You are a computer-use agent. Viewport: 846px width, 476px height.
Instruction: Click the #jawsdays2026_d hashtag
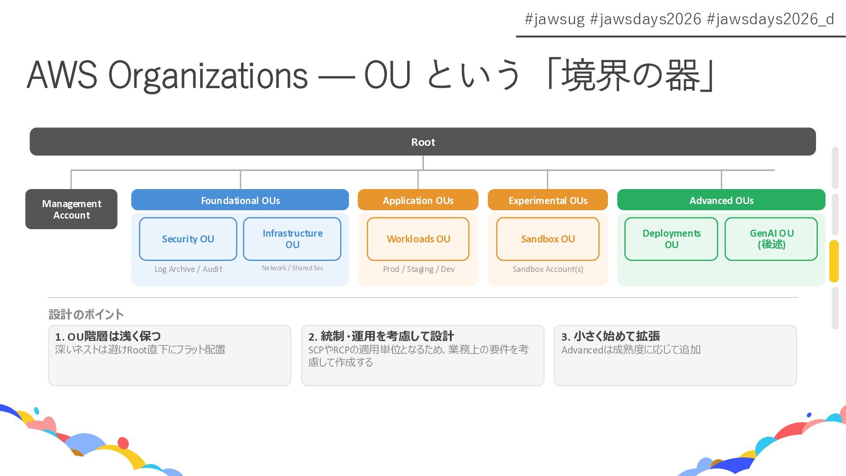(770, 19)
